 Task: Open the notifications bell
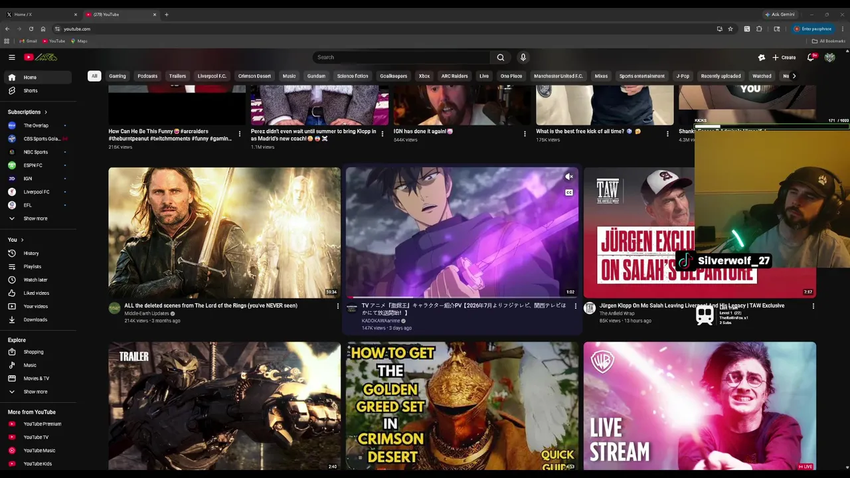[811, 57]
